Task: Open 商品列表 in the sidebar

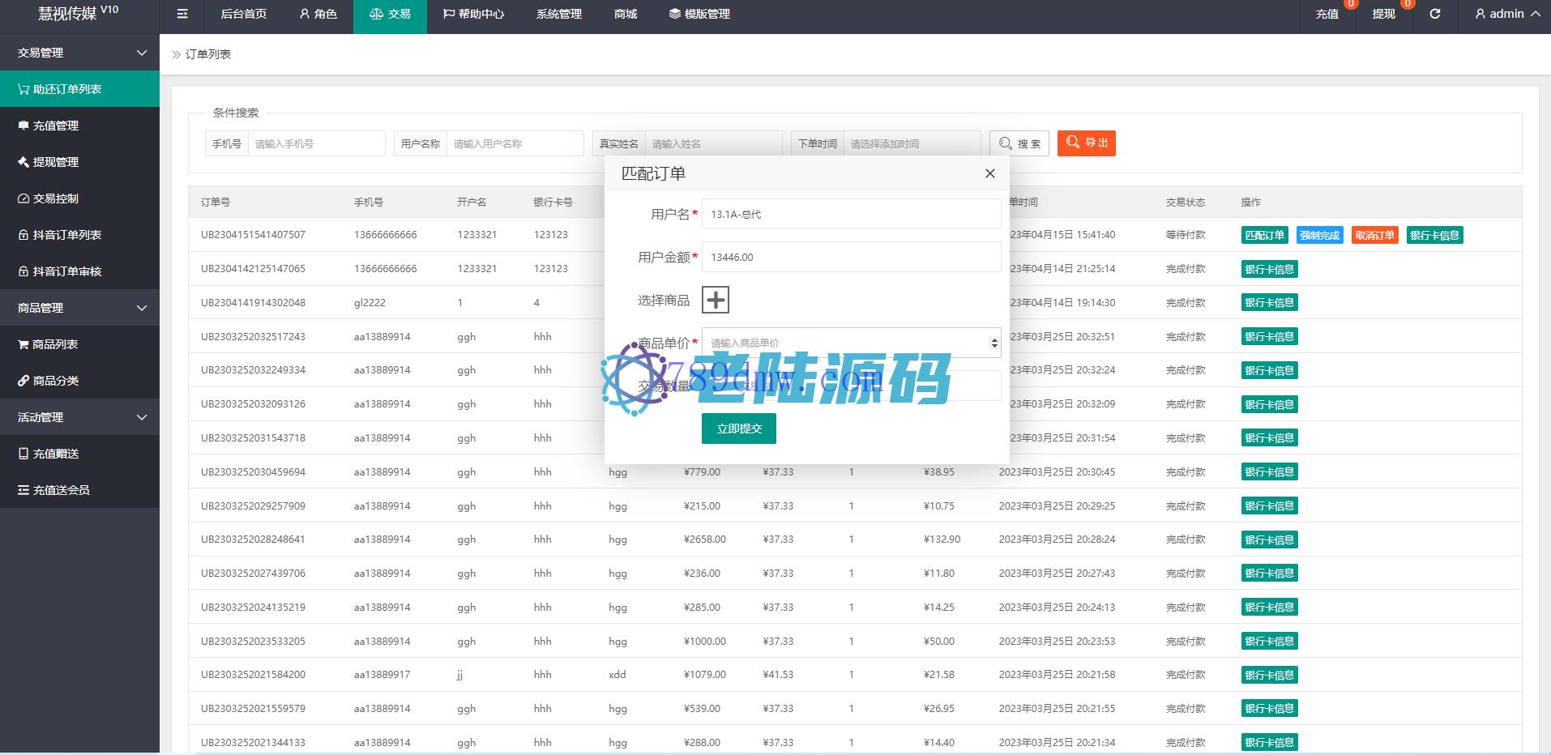Action: [x=54, y=344]
